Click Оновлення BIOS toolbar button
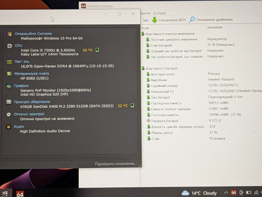This screenshot has height=197, width=262. tap(169, 20)
